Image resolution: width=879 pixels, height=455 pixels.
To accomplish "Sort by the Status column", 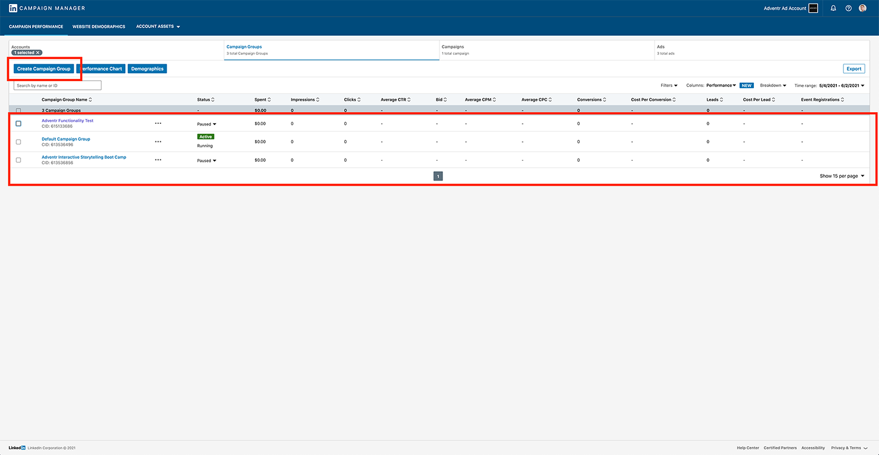I will [x=206, y=100].
